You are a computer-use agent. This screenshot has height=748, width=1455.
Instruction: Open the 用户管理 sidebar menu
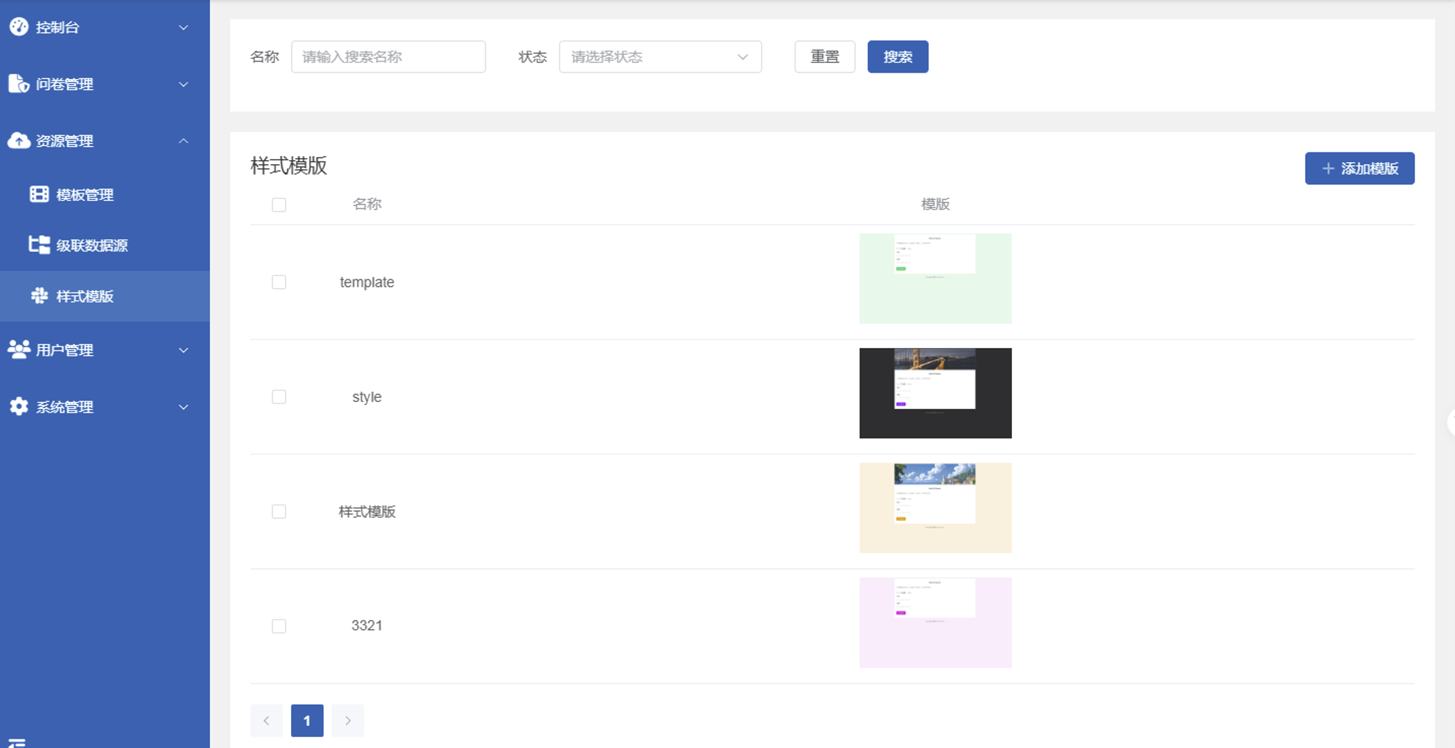click(x=105, y=350)
